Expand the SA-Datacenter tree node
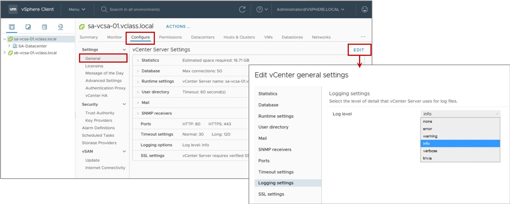This screenshot has height=204, width=510. [9, 46]
